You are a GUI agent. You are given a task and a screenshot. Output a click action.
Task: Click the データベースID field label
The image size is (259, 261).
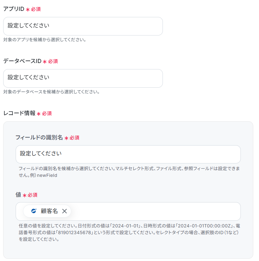click(22, 61)
